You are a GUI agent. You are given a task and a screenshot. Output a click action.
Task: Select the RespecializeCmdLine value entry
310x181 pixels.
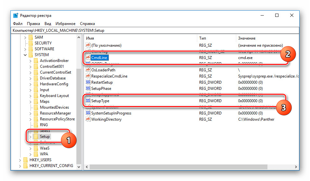click(x=109, y=76)
